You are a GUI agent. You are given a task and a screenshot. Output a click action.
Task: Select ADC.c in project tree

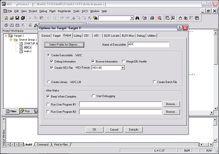pyautogui.click(x=28, y=47)
